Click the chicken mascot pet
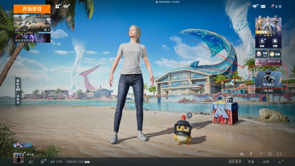The height and width of the screenshot is (166, 295). tap(182, 131)
